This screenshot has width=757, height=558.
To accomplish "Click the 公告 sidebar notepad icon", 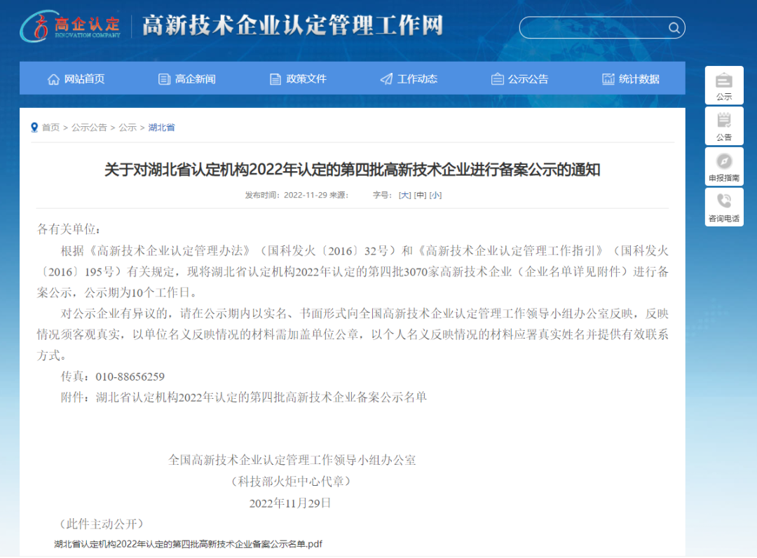I will [x=724, y=121].
